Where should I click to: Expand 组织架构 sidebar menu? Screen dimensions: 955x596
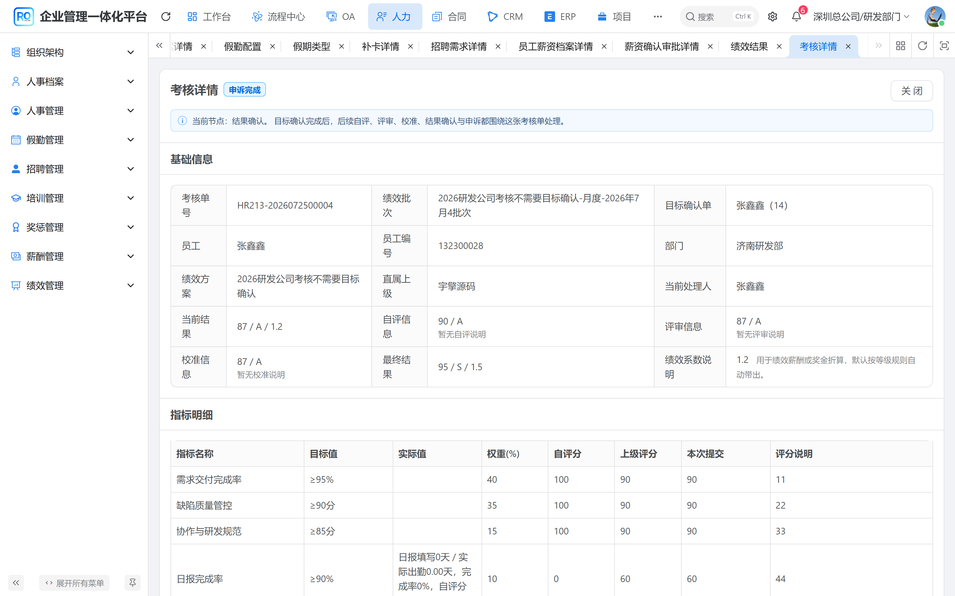point(73,52)
